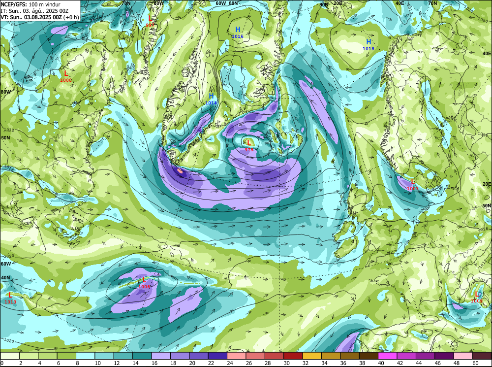492x367 pixels.
Task: Click the 50N label on the left edge
Action: [5, 137]
